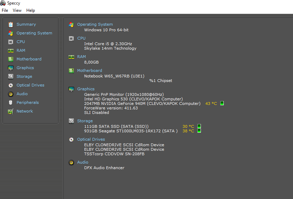Select Operating System in the sidebar
293x199 pixels.
pos(34,33)
